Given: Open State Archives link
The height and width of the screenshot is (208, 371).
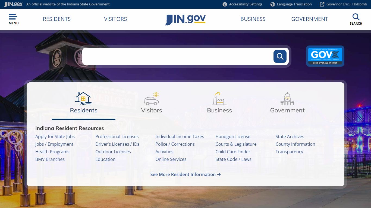Looking at the screenshot, I should click(290, 136).
